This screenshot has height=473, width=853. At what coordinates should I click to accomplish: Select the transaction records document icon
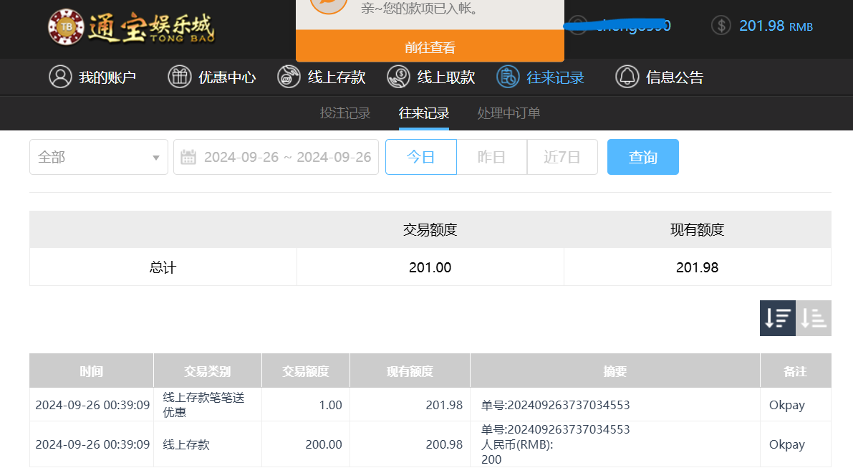click(x=508, y=77)
